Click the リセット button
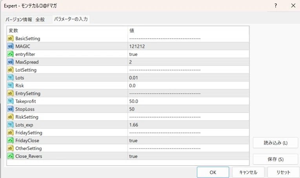 283,172
